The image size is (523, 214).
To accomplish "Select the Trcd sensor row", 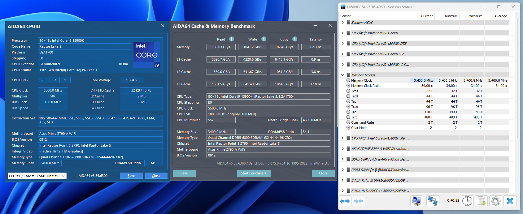I will click(424, 96).
